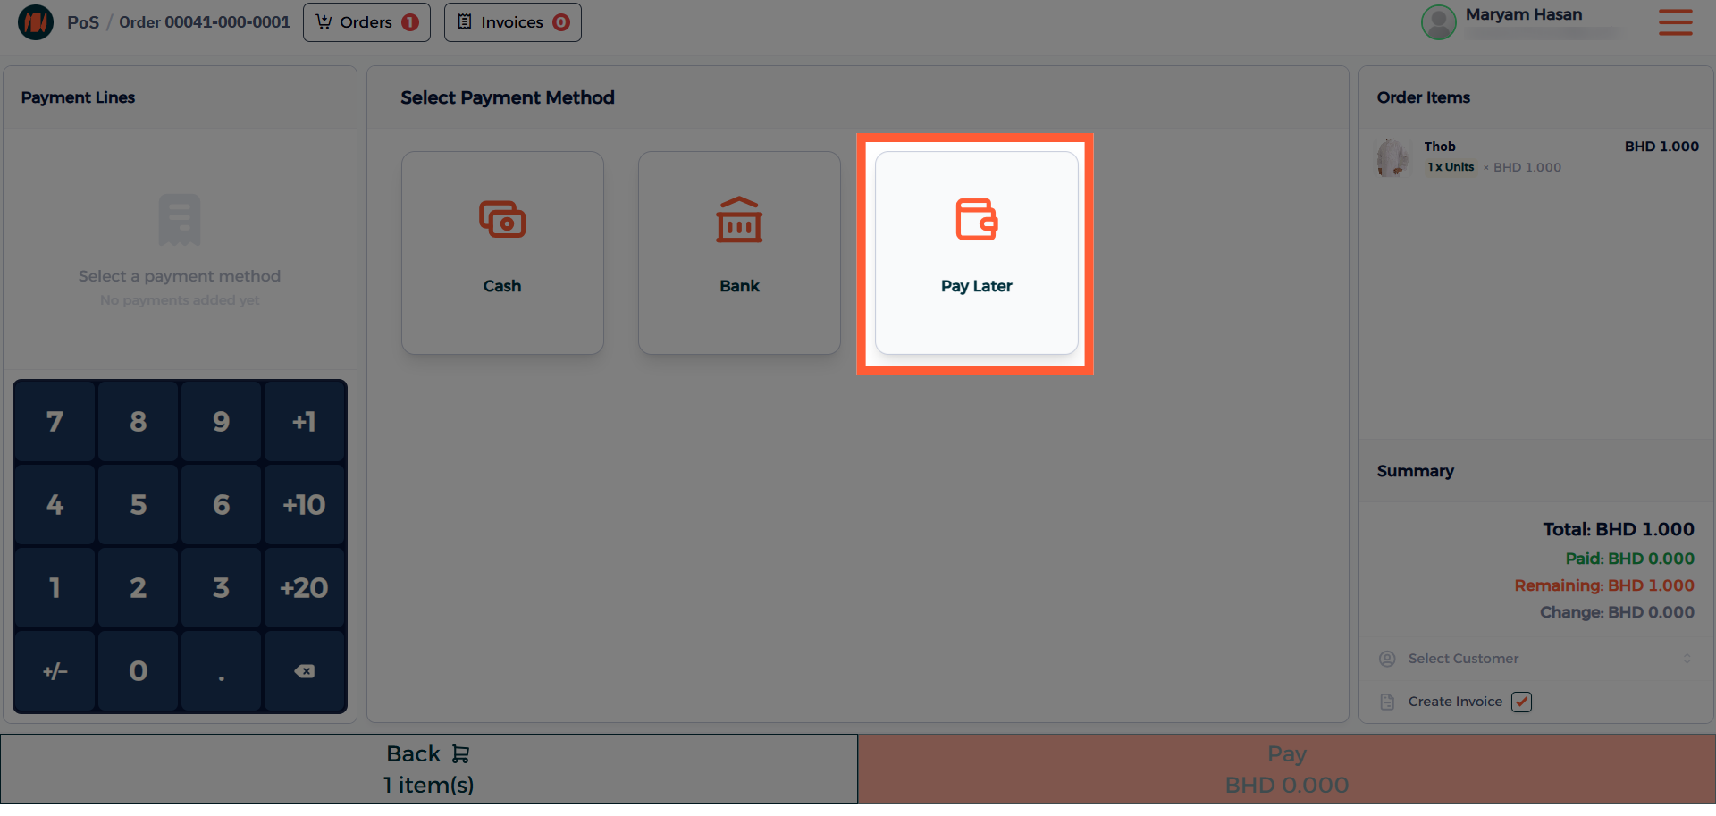
Task: Click the PoS breadcrumb link
Action: pos(83,22)
